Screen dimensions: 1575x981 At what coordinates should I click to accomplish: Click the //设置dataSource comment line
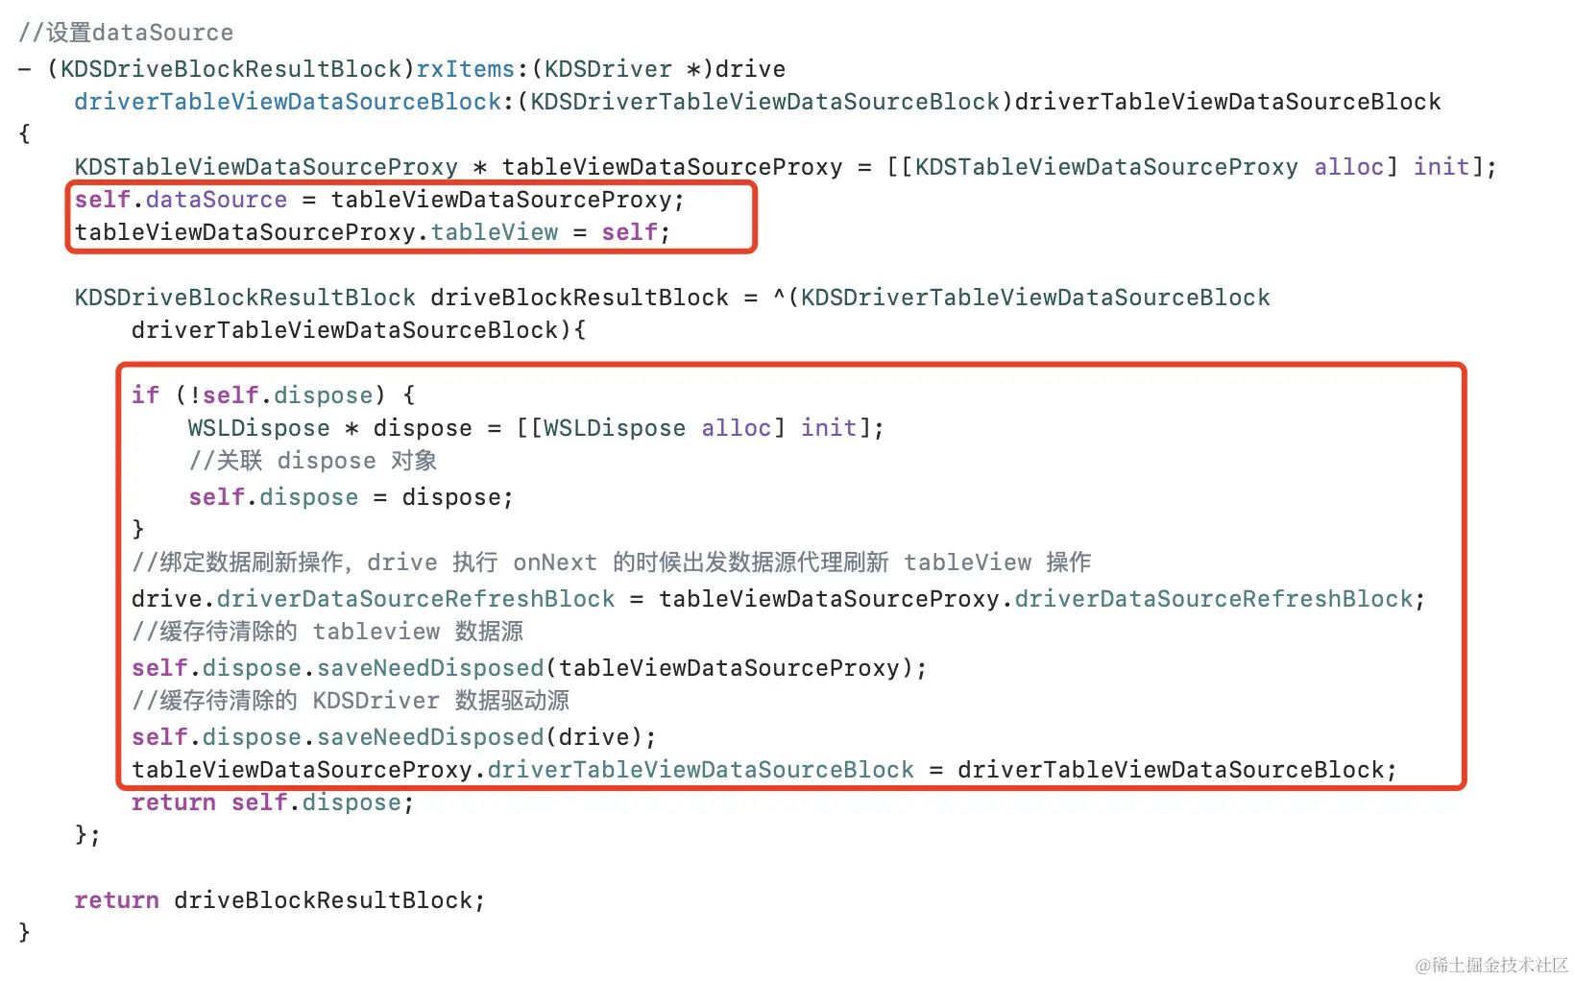[x=126, y=33]
